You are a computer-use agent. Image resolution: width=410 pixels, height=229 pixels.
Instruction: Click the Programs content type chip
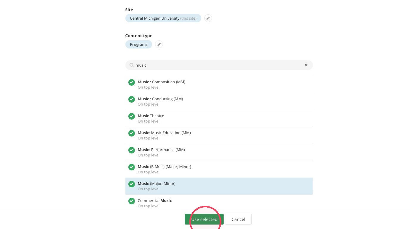[139, 44]
